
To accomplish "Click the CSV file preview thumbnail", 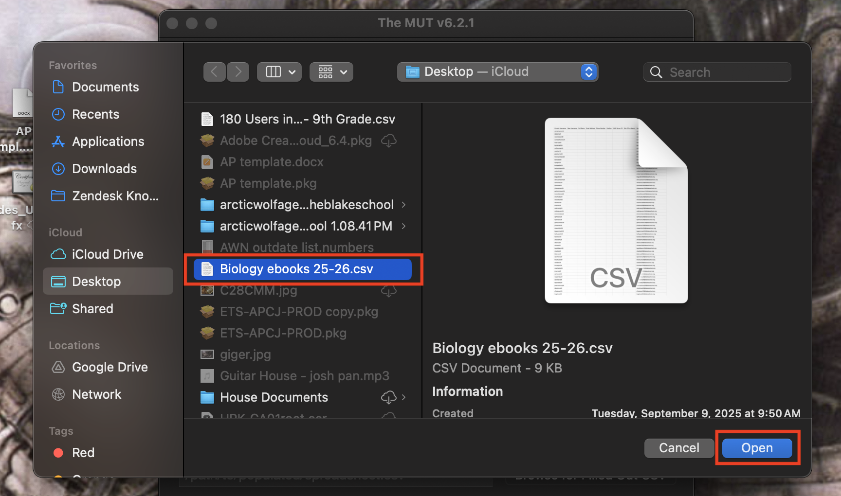I will (616, 211).
